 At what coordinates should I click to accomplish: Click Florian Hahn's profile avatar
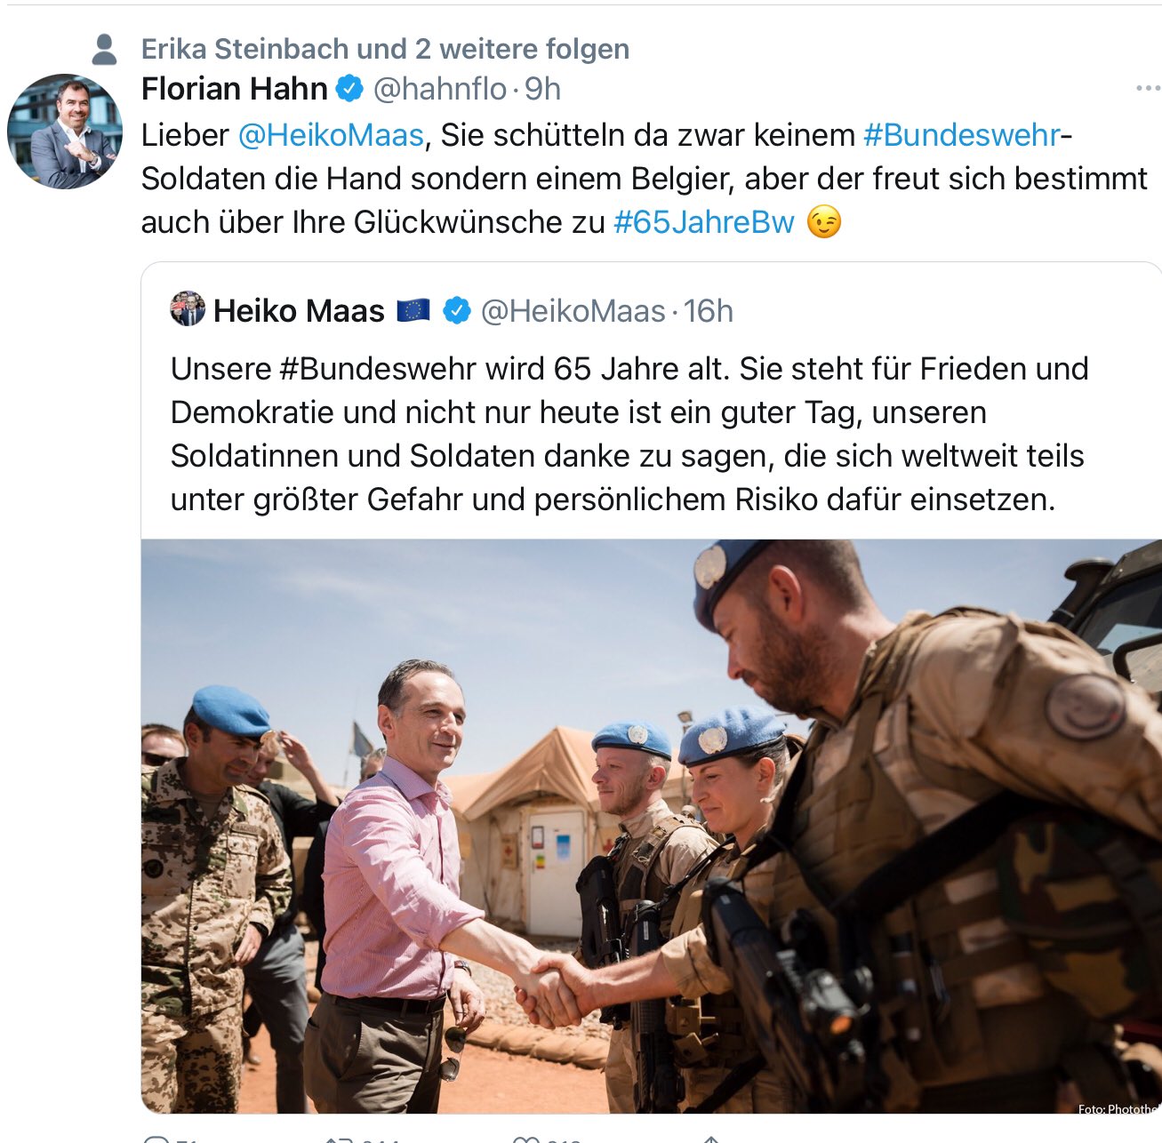(64, 132)
